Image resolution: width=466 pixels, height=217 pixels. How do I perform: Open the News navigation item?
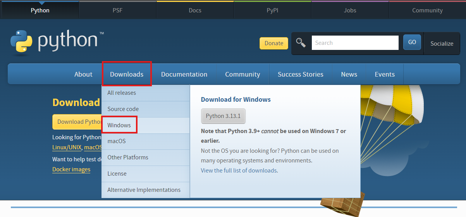[x=349, y=74]
